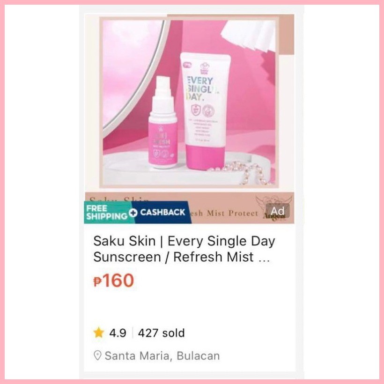Tap the Mist Protect banner text
The width and height of the screenshot is (384, 384).
click(232, 213)
